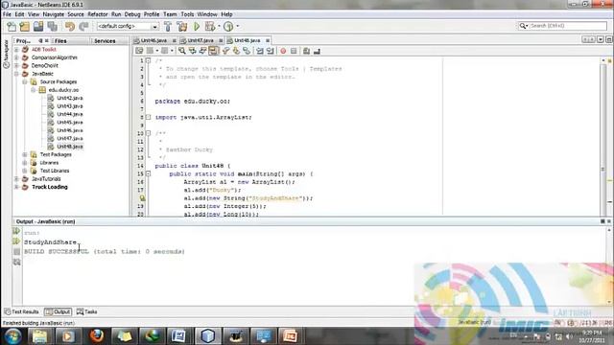Open the Debug project dropdown arrow
This screenshot has width=614, height=345.
pyautogui.click(x=219, y=26)
